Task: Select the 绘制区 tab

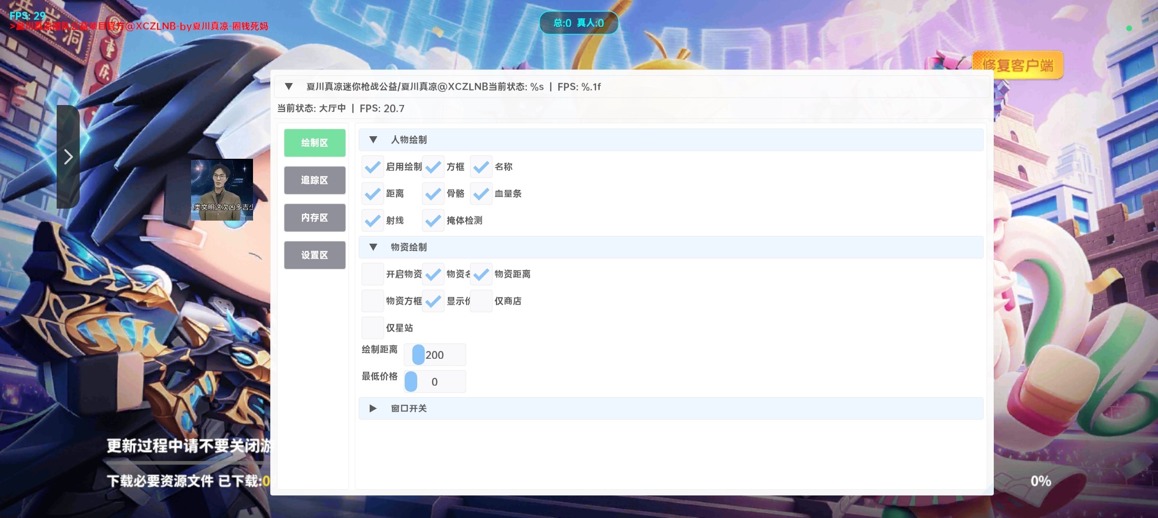Action: (x=314, y=142)
